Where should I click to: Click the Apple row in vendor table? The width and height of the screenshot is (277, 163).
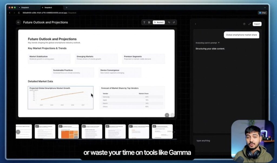point(133,100)
